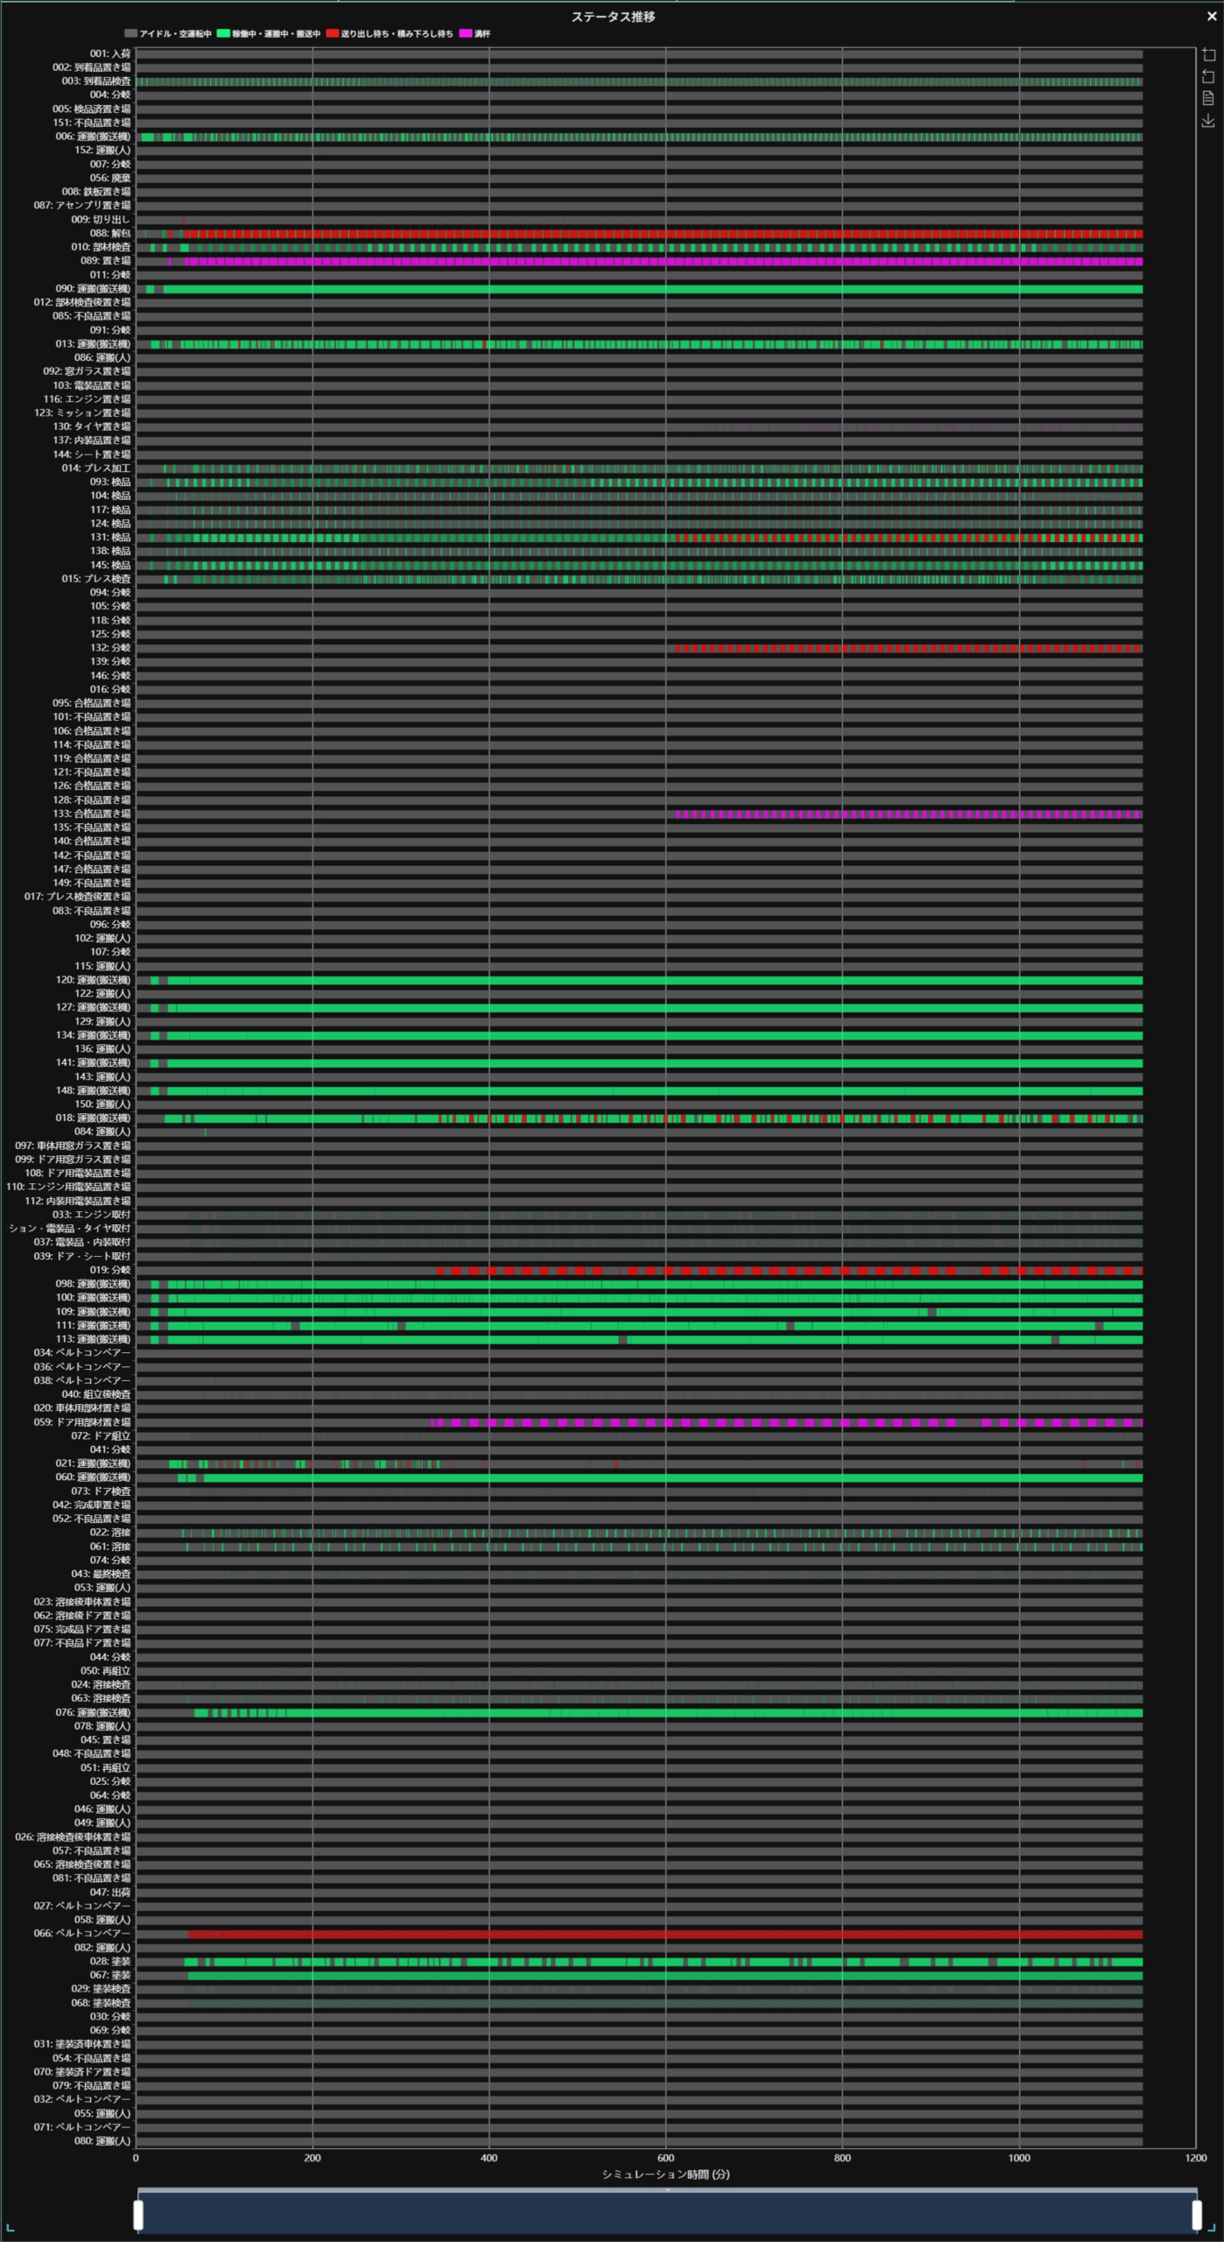
Task: Click the red bar for 066: ベルトコンベアー
Action: coord(665,1934)
